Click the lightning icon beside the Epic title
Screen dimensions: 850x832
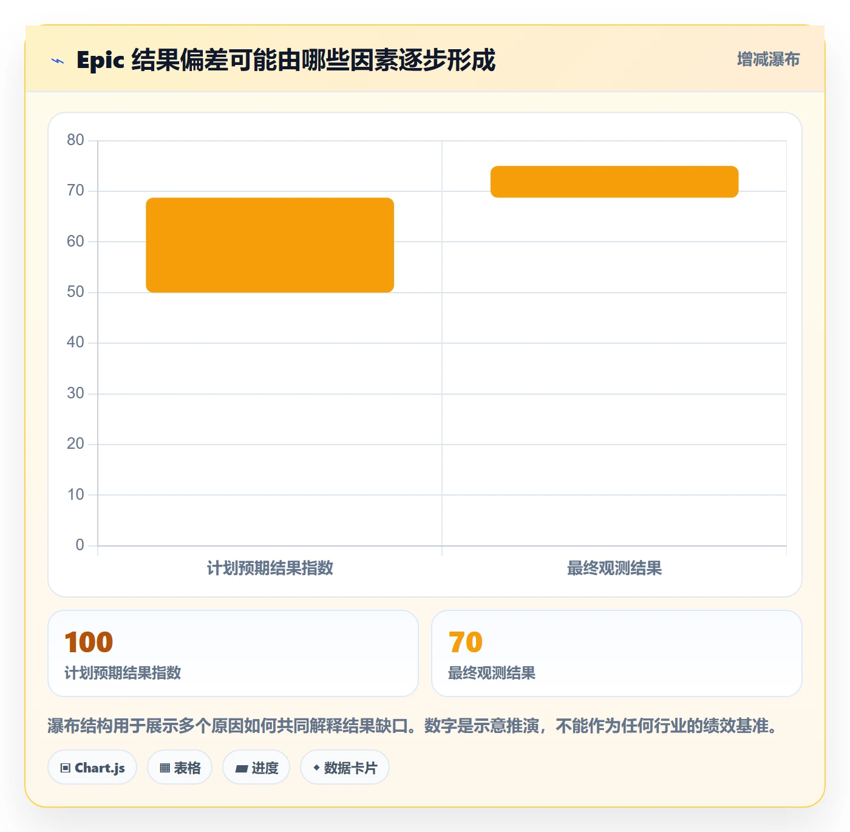pos(58,61)
